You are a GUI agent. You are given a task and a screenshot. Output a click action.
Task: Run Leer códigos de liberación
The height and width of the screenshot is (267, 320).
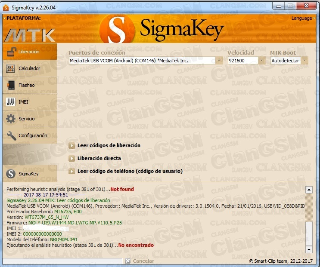click(x=109, y=145)
